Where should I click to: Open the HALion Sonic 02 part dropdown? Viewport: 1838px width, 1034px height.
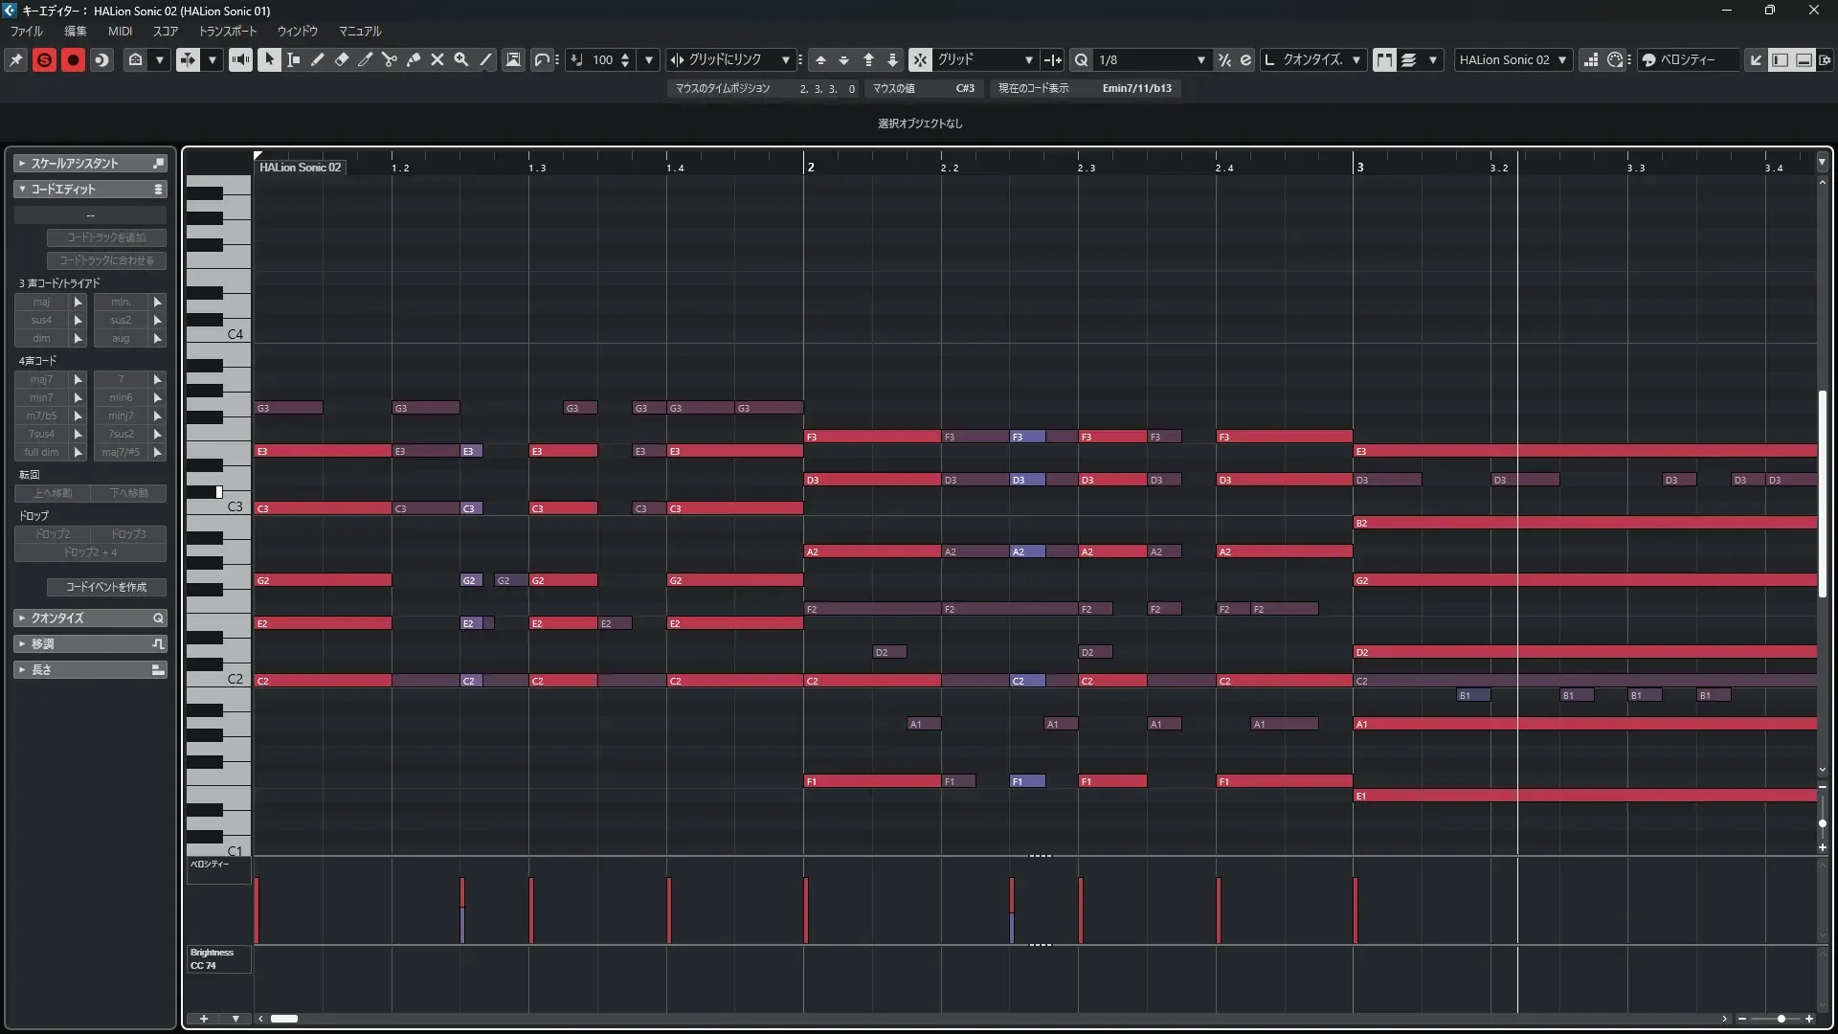point(1562,59)
